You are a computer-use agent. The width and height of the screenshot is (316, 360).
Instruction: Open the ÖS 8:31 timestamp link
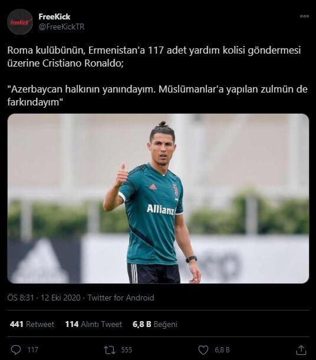pyautogui.click(x=21, y=298)
